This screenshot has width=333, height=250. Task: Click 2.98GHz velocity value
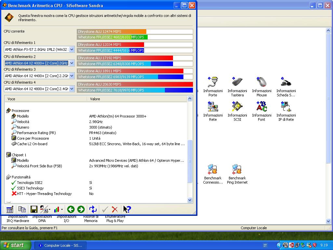click(96, 122)
